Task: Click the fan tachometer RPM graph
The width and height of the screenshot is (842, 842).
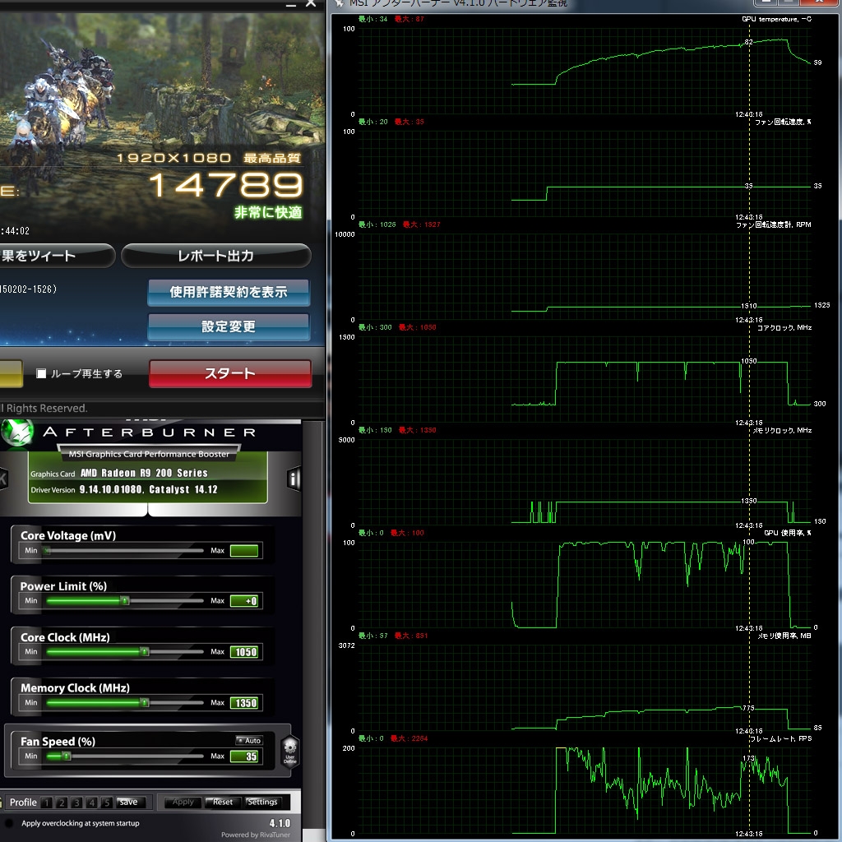Action: 585,276
